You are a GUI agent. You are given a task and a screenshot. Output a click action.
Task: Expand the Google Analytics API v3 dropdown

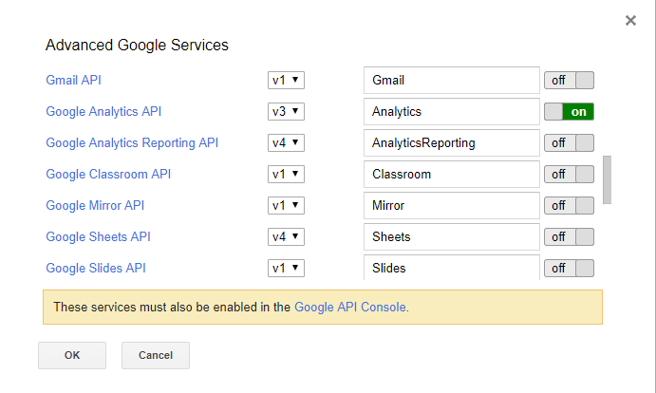pos(286,111)
